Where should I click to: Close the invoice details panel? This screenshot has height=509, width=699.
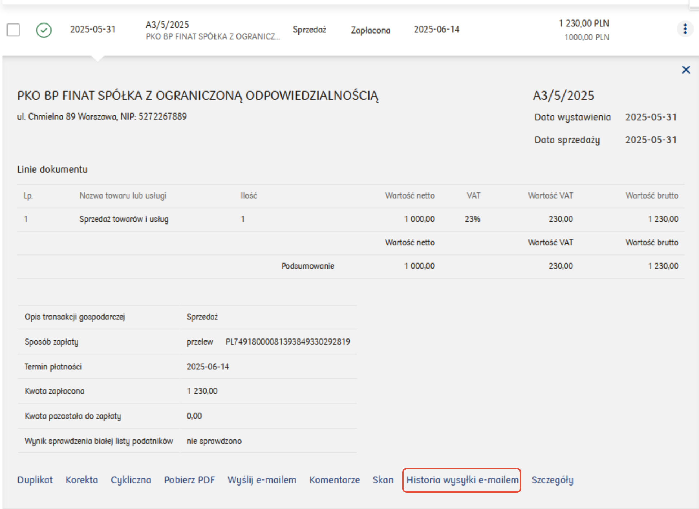(686, 70)
